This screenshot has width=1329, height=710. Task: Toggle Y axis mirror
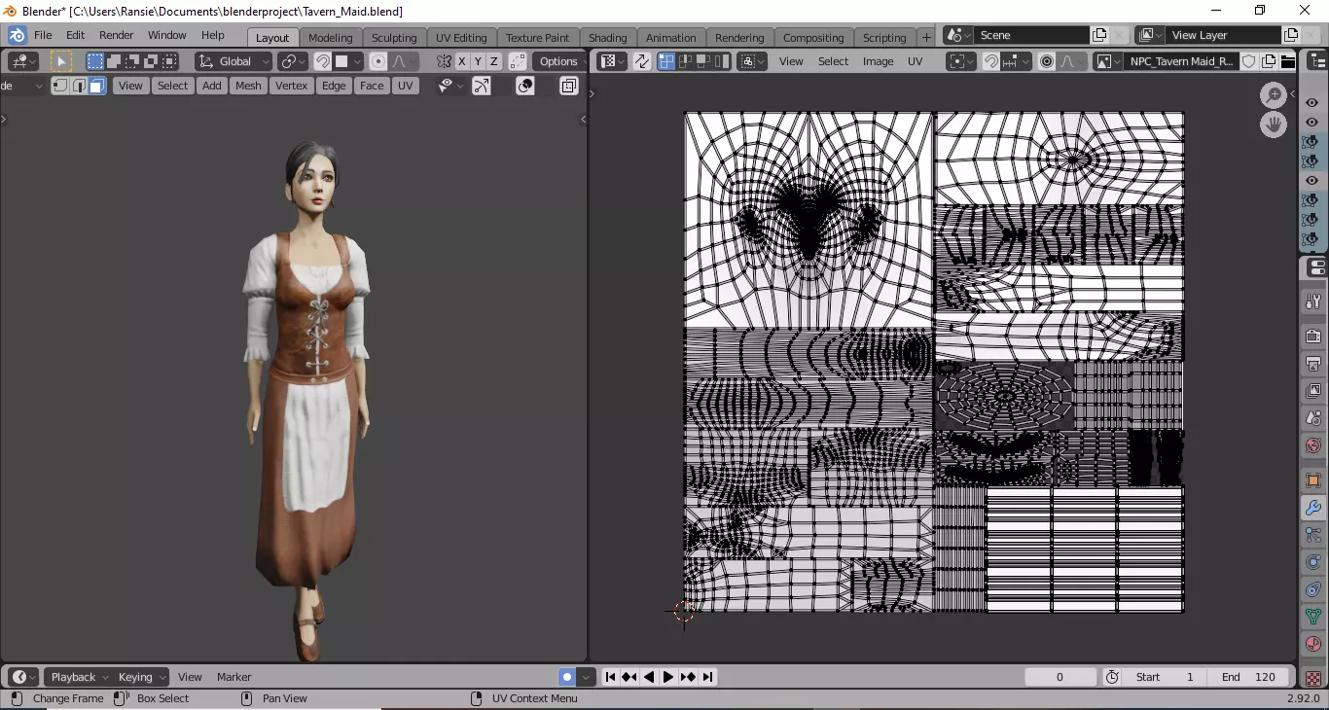478,61
